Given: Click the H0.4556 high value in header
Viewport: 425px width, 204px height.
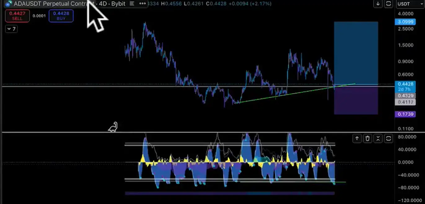Looking at the screenshot, I should pos(170,4).
